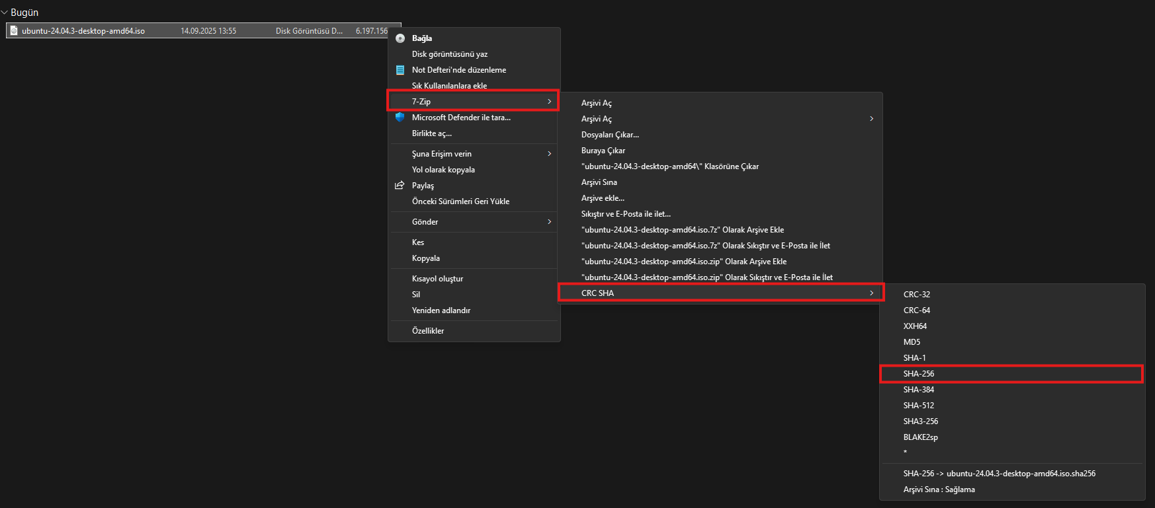Choose the XXH64 hash option
The image size is (1155, 508).
pyautogui.click(x=1012, y=326)
